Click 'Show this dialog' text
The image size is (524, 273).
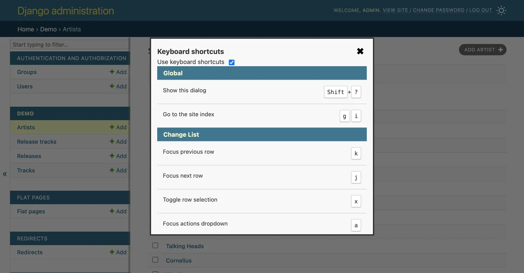(184, 90)
